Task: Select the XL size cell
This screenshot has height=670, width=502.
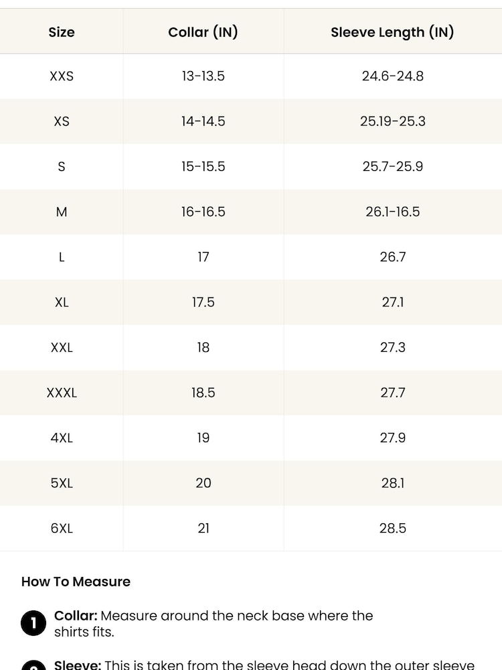Action: tap(62, 302)
